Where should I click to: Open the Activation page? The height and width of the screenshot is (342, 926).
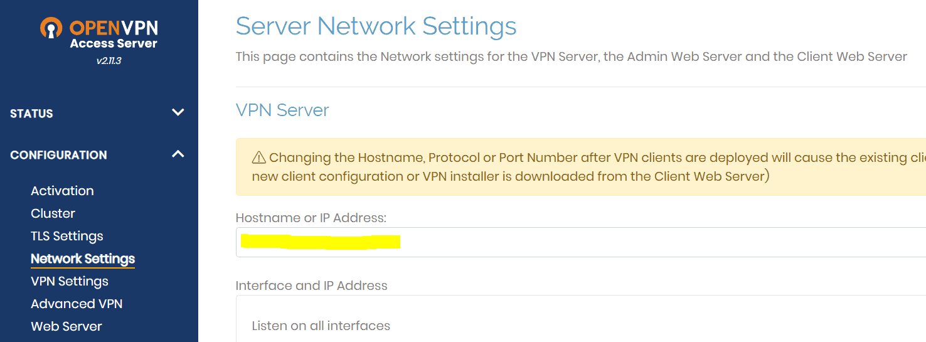coord(62,191)
